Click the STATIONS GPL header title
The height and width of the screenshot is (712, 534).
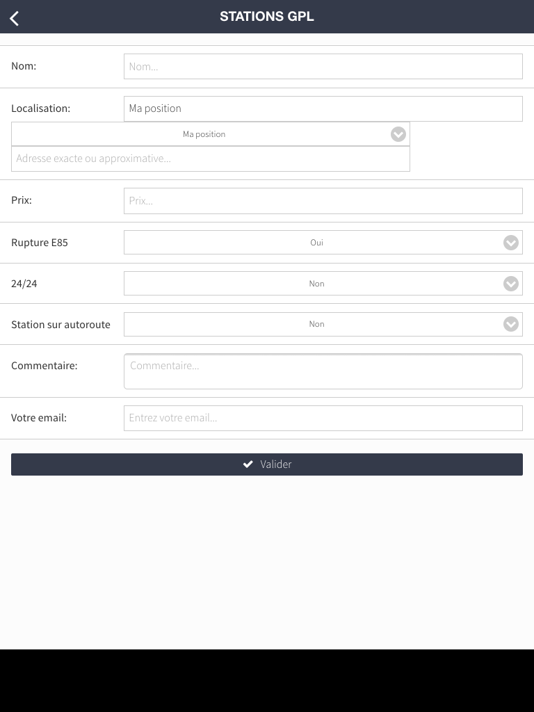point(267,17)
